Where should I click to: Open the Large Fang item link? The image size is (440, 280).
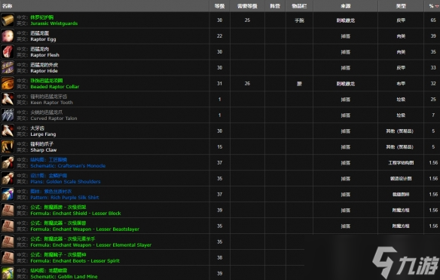coord(43,134)
